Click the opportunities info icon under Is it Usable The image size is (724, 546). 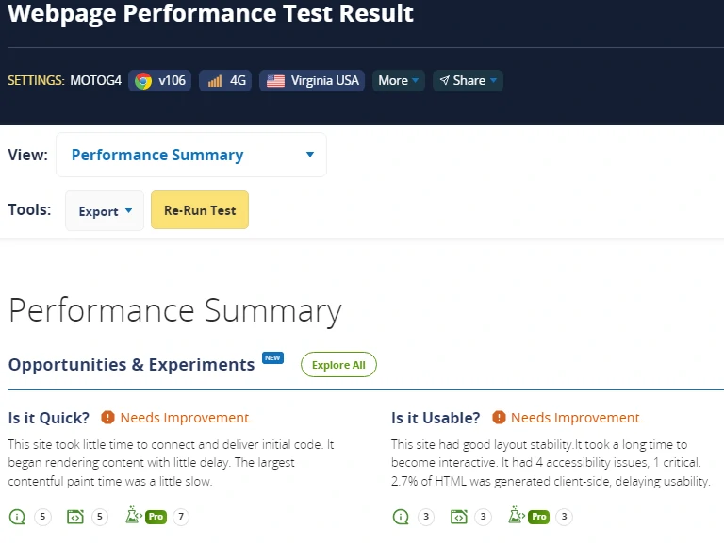401,517
